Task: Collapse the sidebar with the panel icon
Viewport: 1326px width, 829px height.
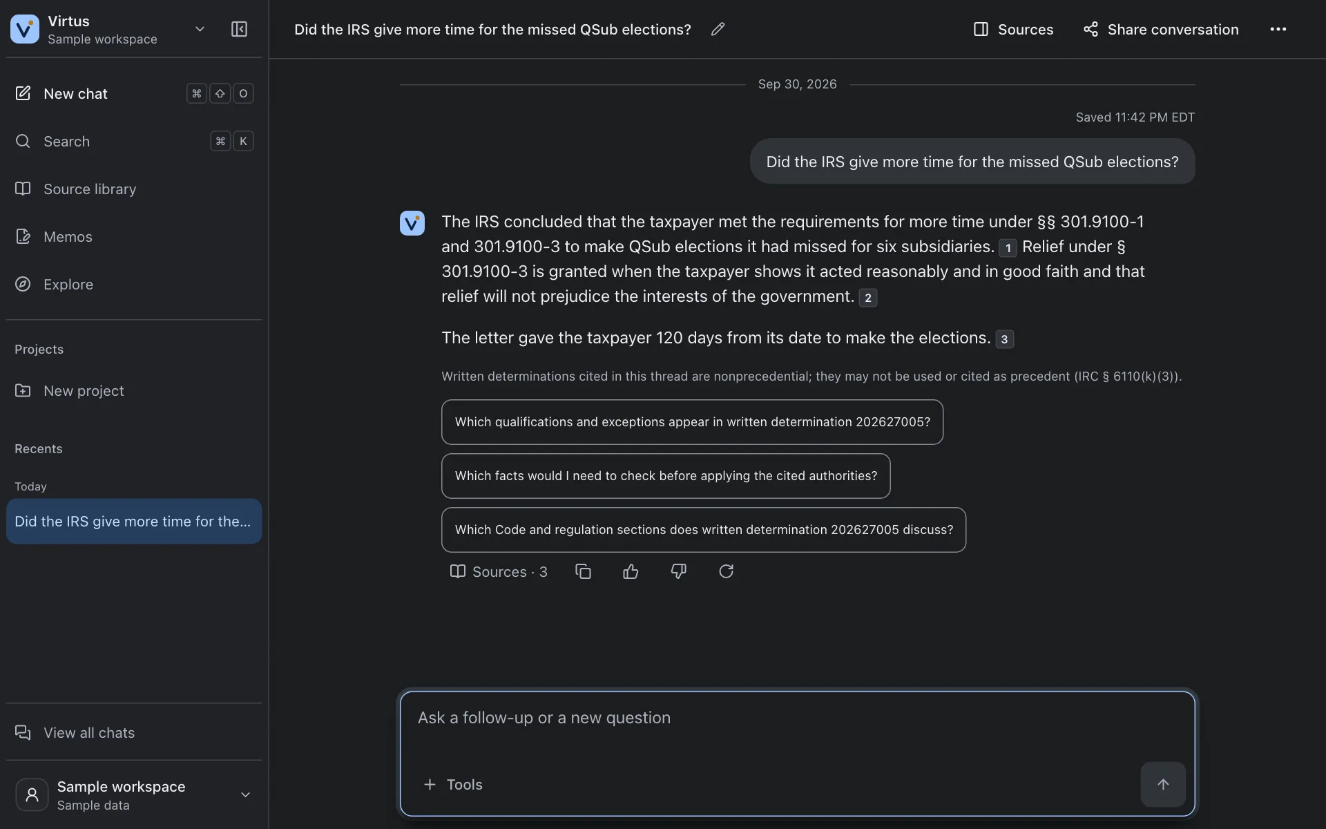Action: coord(239,29)
